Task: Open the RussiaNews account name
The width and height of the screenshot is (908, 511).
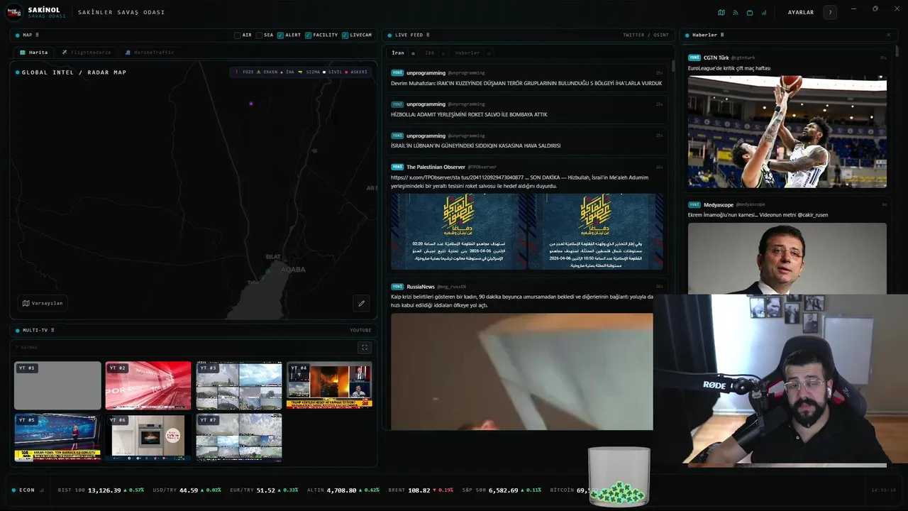Action: pos(421,287)
